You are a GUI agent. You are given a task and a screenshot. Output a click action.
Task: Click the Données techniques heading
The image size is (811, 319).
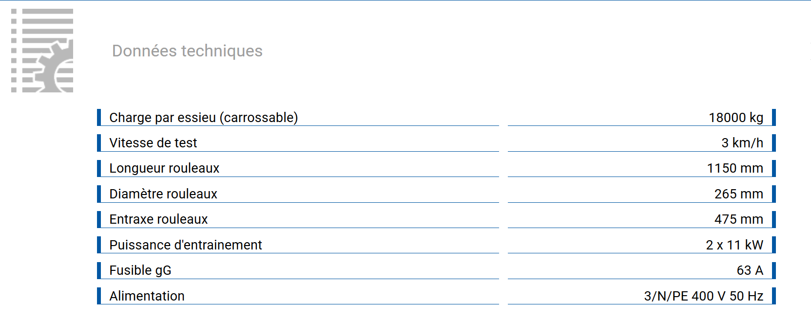click(x=187, y=51)
